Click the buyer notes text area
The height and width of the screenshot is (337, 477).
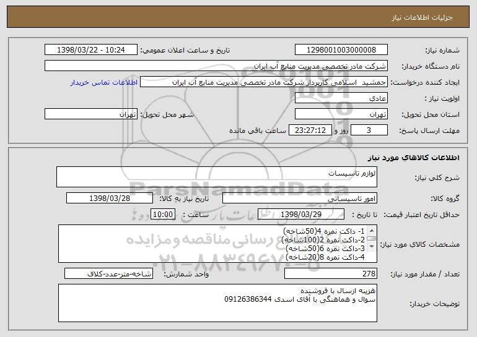coord(217,303)
